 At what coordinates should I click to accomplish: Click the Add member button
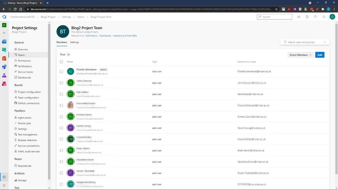[x=320, y=55]
